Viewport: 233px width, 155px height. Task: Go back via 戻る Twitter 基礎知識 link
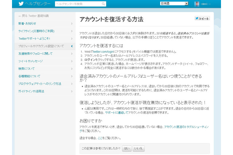click(x=34, y=16)
